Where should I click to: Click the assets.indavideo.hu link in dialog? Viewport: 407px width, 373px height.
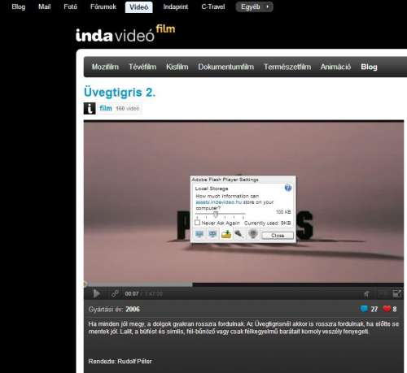218,202
